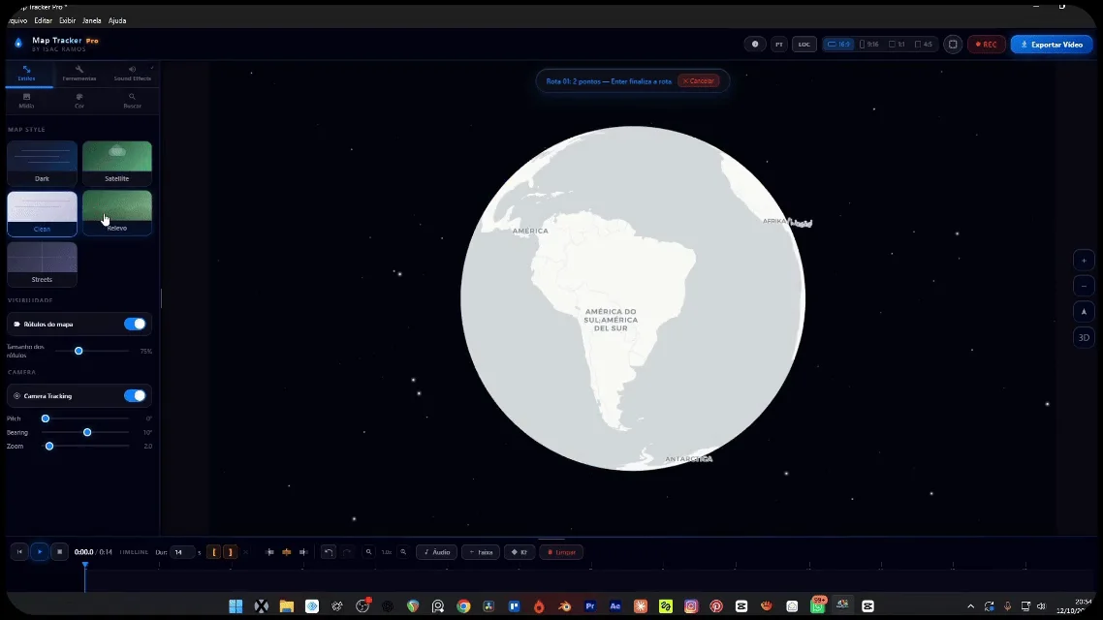Click the first keyframe align icon

269,552
